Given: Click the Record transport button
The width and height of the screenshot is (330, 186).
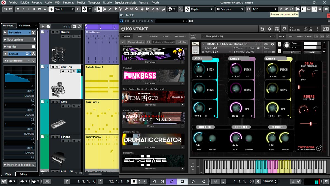Looking at the screenshot, I should coord(204,181).
